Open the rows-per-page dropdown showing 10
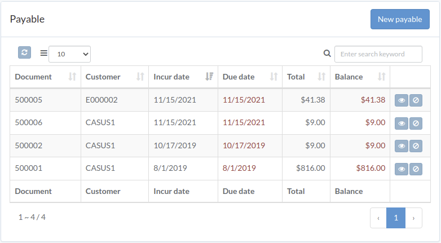The height and width of the screenshot is (243, 441). point(70,54)
